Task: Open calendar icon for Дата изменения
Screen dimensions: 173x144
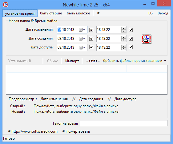Action: [x=81, y=30]
